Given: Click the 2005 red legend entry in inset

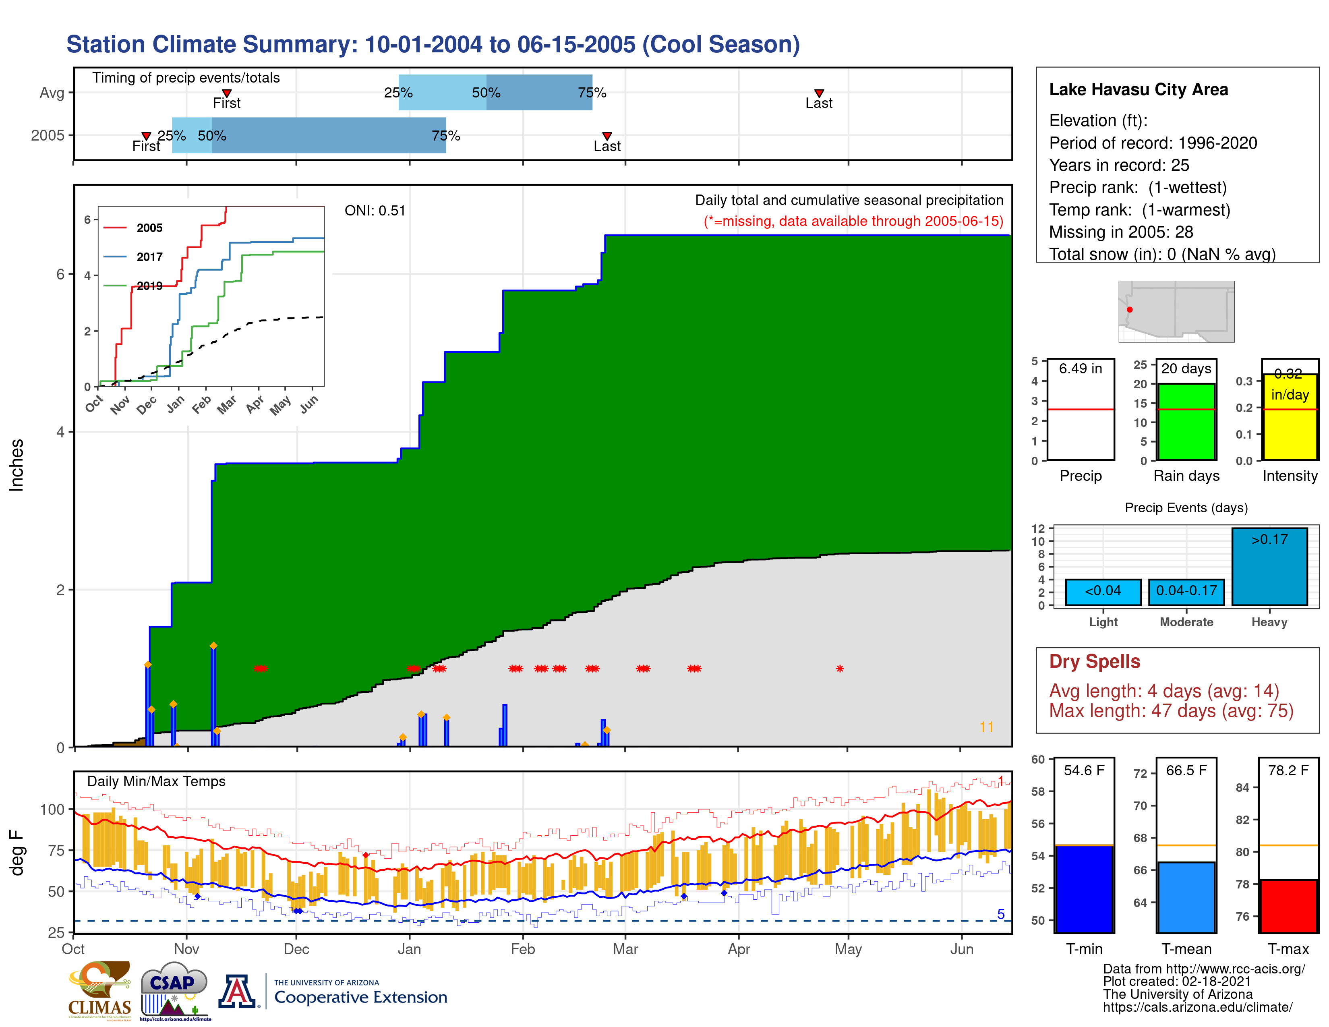Looking at the screenshot, I should point(133,228).
